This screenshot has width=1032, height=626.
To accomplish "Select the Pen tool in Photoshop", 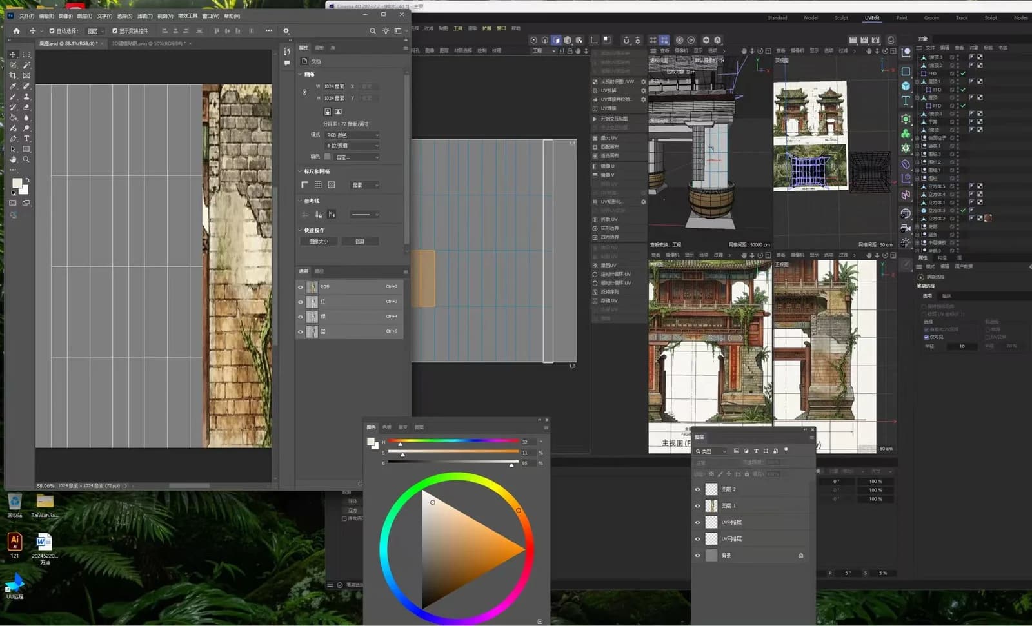I will coord(13,139).
